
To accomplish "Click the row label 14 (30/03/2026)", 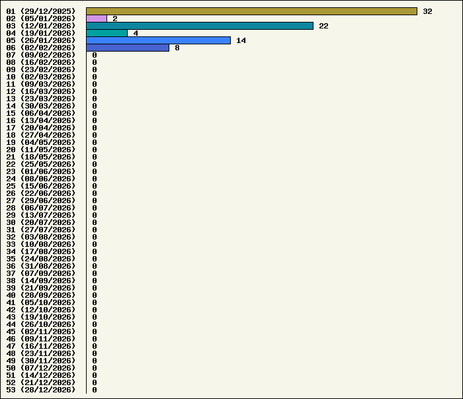I will pos(41,106).
